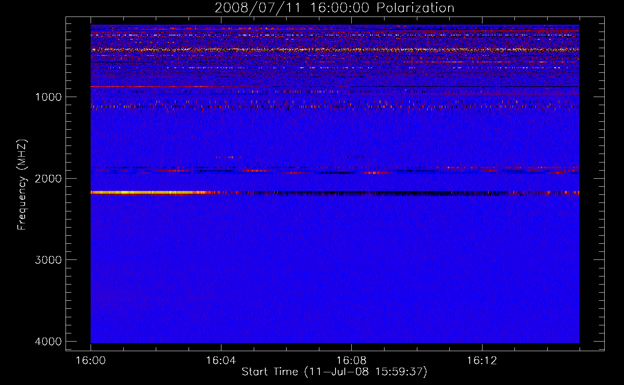Select the 2000 frequency tick label
Image resolution: width=624 pixels, height=385 pixels.
[x=48, y=178]
